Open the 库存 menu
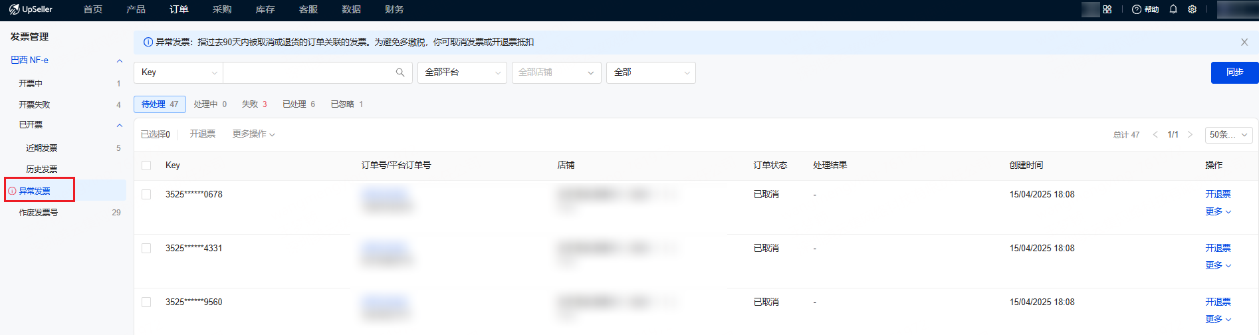Image resolution: width=1259 pixels, height=335 pixels. (265, 9)
